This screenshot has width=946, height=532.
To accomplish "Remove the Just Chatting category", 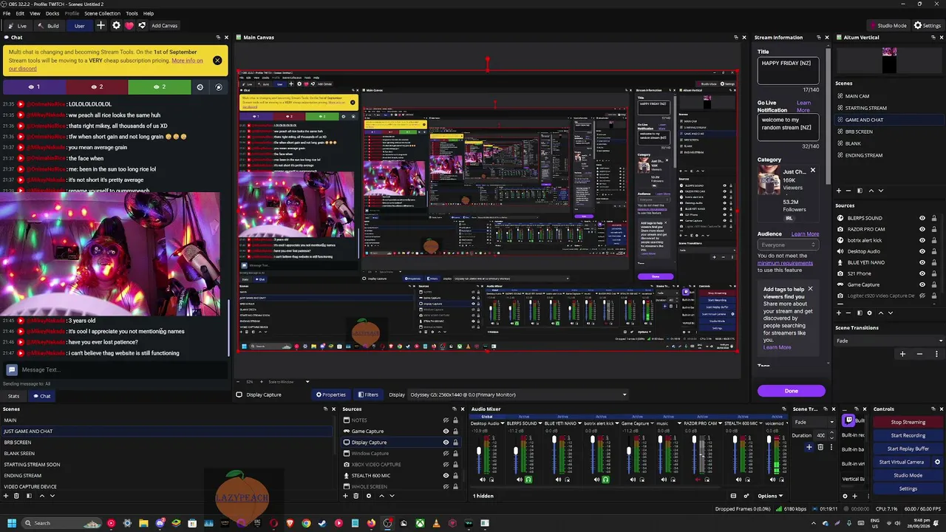I will coord(812,171).
